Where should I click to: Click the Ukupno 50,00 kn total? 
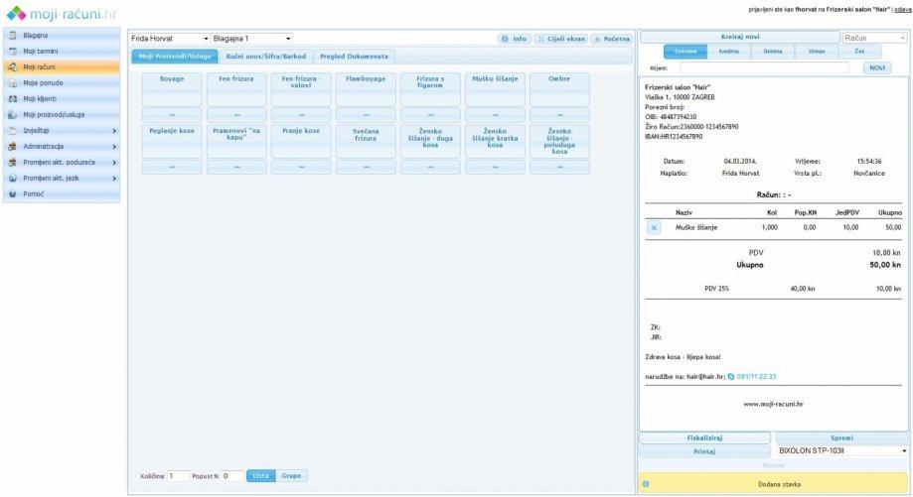coord(885,265)
